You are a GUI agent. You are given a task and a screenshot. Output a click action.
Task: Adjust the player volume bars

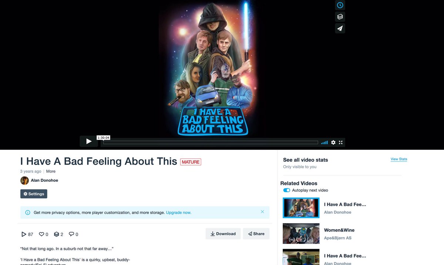324,142
